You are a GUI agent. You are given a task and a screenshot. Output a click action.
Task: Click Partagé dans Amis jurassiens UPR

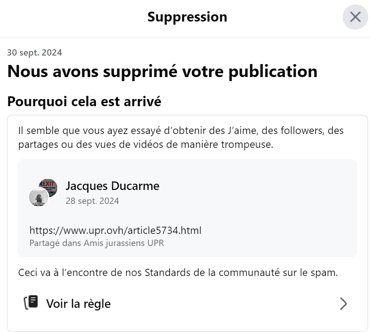click(x=96, y=243)
